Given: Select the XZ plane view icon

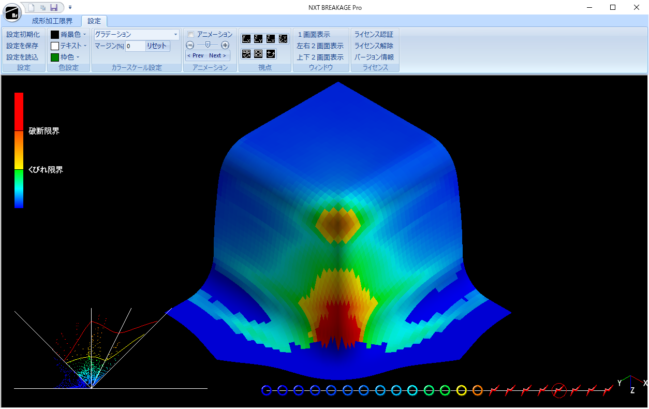Looking at the screenshot, I should [271, 39].
